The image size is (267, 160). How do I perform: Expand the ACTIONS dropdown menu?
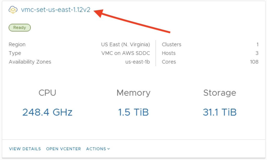pos(98,149)
